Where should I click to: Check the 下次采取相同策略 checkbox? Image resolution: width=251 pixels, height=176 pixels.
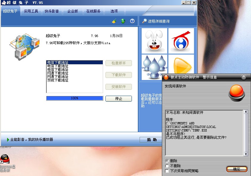tap(167, 171)
